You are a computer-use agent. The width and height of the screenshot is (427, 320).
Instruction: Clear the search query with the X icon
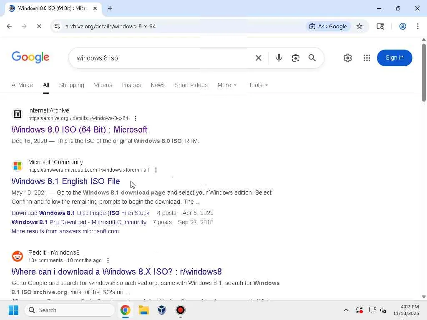(259, 58)
